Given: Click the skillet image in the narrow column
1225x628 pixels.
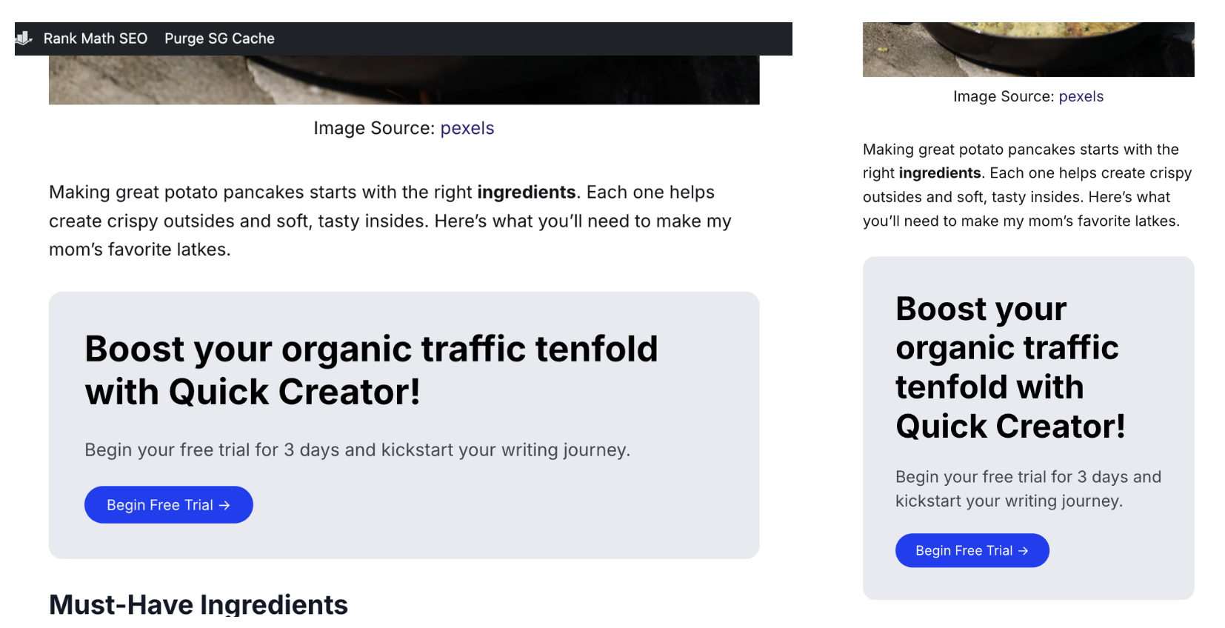Looking at the screenshot, I should pyautogui.click(x=1028, y=50).
